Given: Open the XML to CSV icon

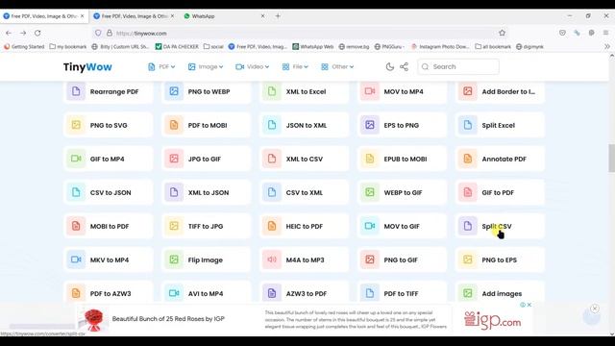Looking at the screenshot, I should 272,159.
